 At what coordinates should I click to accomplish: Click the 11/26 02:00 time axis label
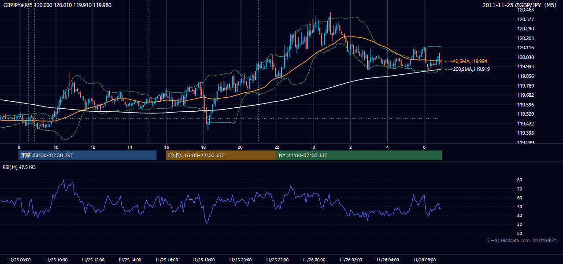tap(351, 260)
